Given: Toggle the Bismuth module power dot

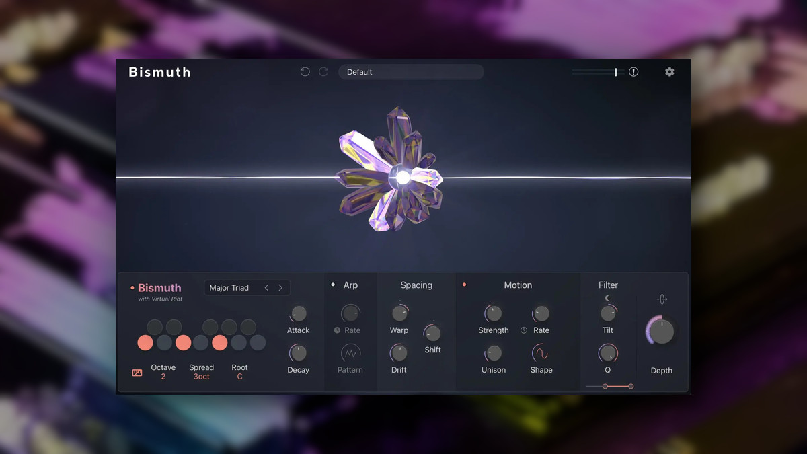Looking at the screenshot, I should tap(132, 288).
